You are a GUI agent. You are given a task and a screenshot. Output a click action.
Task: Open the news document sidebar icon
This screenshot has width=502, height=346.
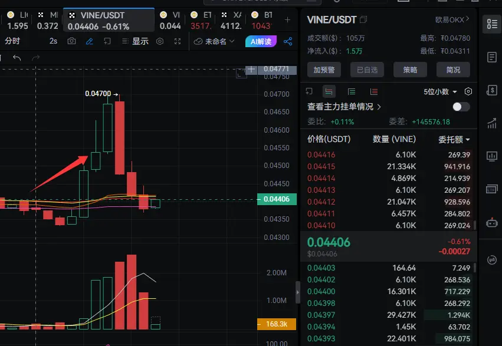pyautogui.click(x=492, y=58)
